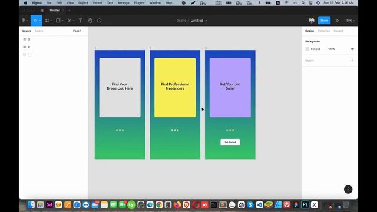Image resolution: width=377 pixels, height=212 pixels.
Task: Click the 'Find Your Dream Job Here' text
Action: coord(120,87)
